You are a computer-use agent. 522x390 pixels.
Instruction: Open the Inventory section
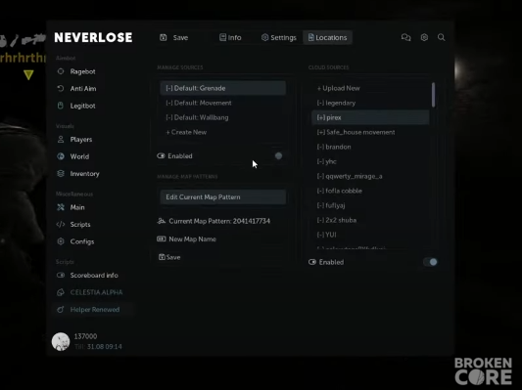84,174
